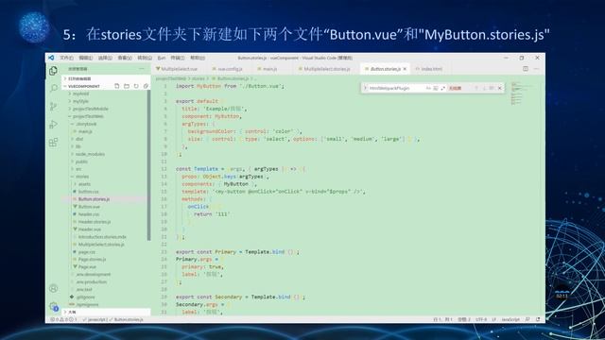Image resolution: width=605 pixels, height=340 pixels.
Task: Switch to the main.js tab
Action: 268,69
